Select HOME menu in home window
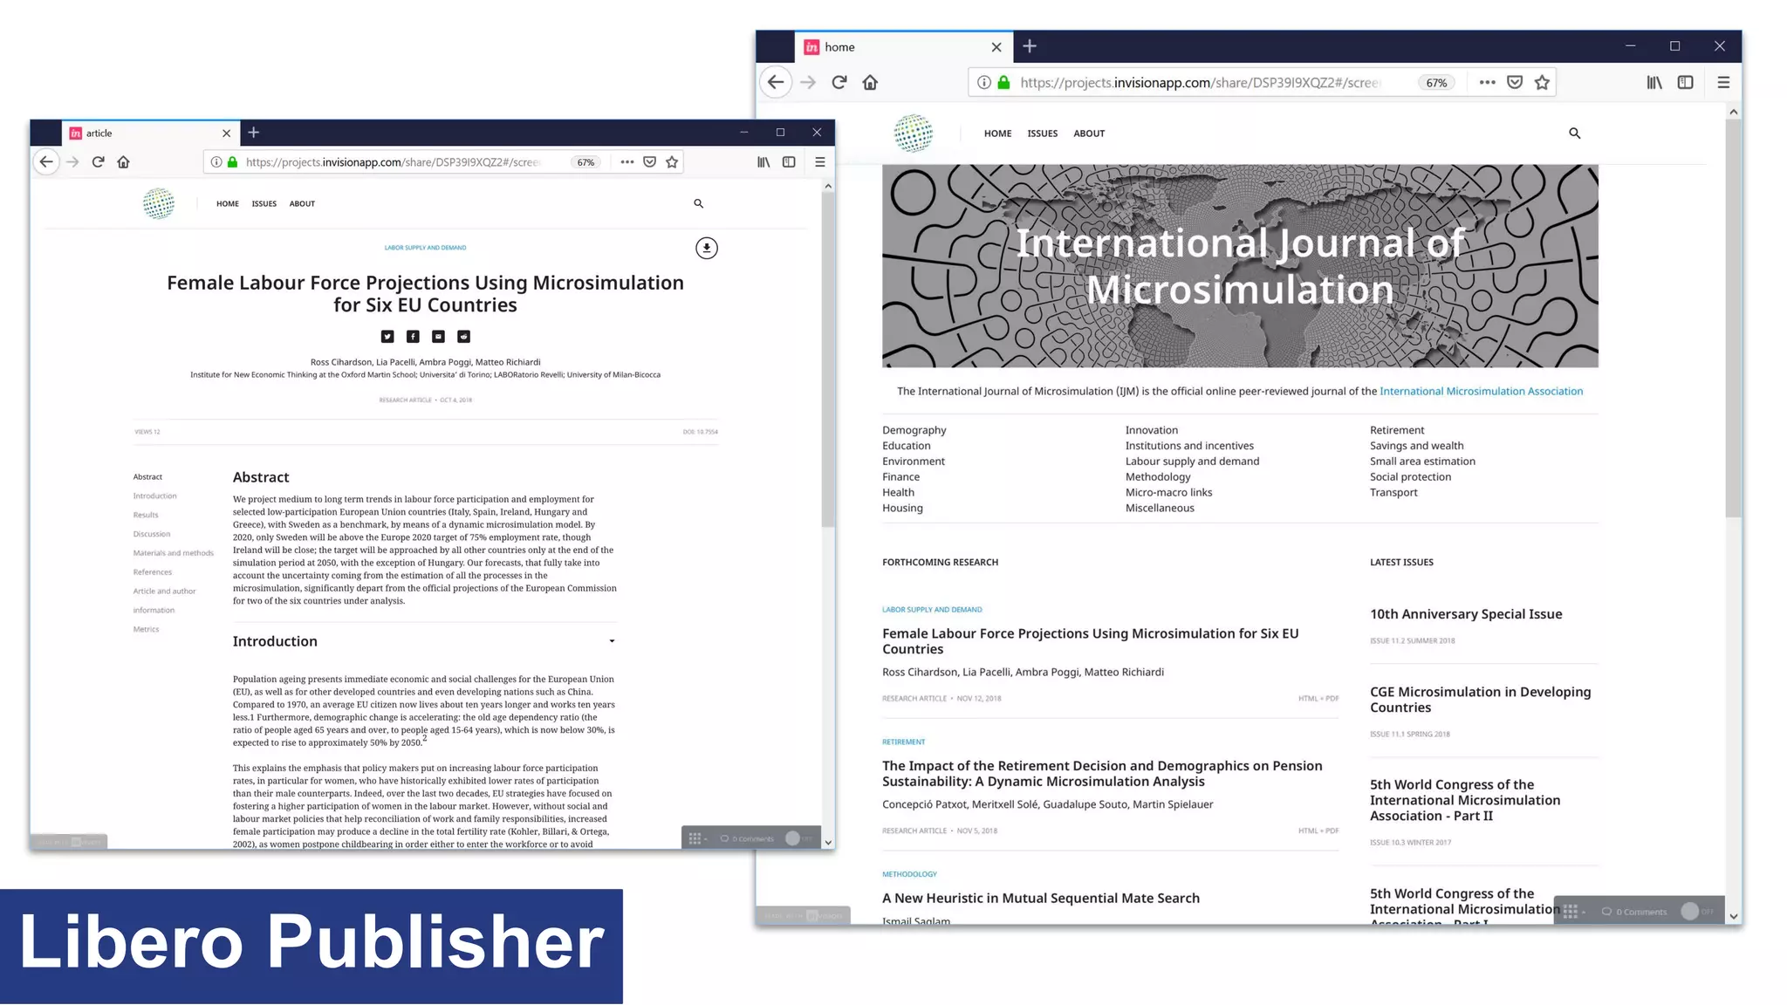This screenshot has width=1787, height=1005. [997, 133]
